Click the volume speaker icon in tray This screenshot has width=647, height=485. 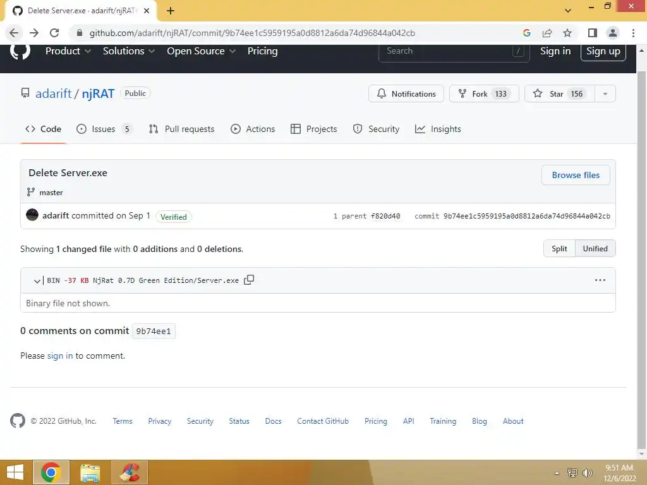click(x=587, y=472)
